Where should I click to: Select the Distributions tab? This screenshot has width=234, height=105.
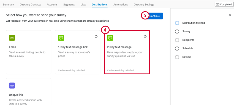(x=100, y=4)
